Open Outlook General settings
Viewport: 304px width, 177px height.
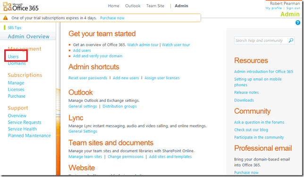point(83,106)
